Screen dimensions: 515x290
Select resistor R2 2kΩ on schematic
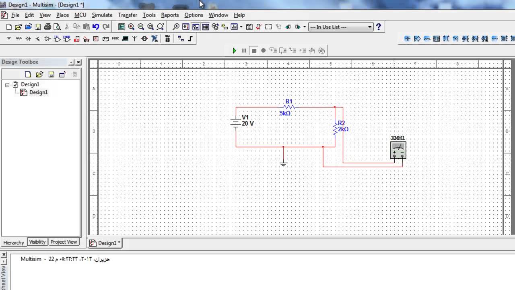pos(335,128)
